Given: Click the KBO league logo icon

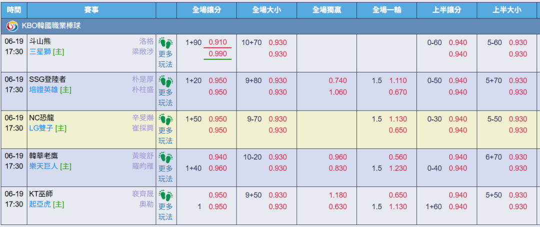Looking at the screenshot, I should (x=12, y=26).
